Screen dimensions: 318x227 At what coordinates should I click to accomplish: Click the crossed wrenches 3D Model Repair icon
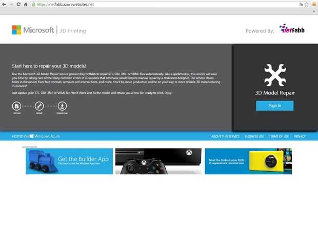click(x=275, y=75)
